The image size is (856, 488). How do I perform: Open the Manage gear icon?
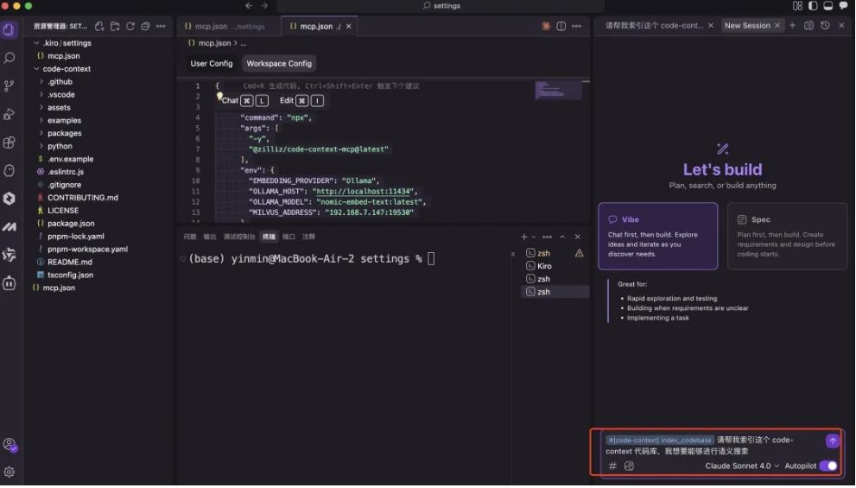click(10, 472)
